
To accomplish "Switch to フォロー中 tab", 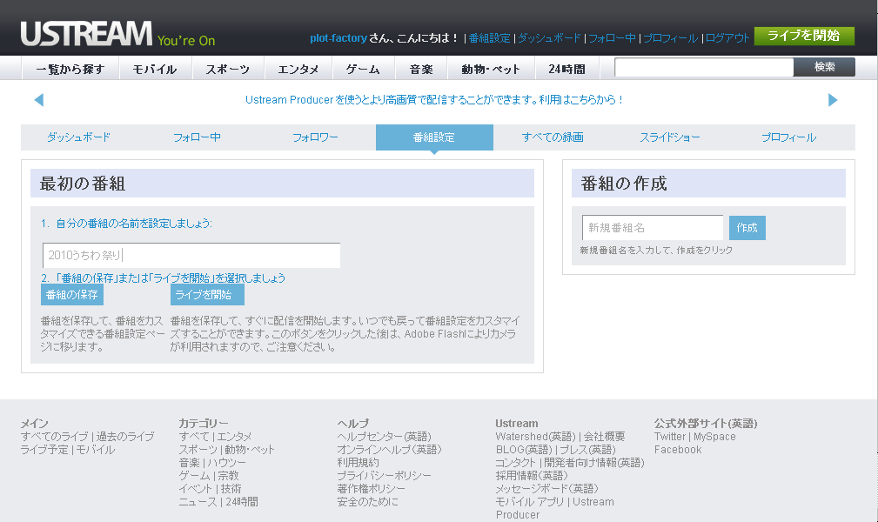I will (197, 137).
